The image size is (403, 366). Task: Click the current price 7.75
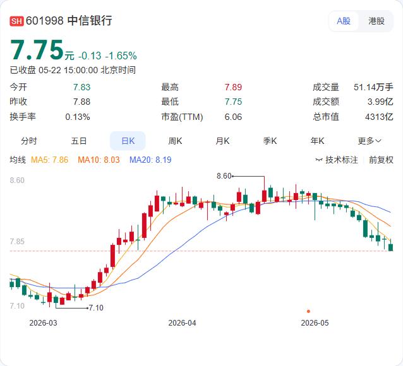(x=37, y=50)
